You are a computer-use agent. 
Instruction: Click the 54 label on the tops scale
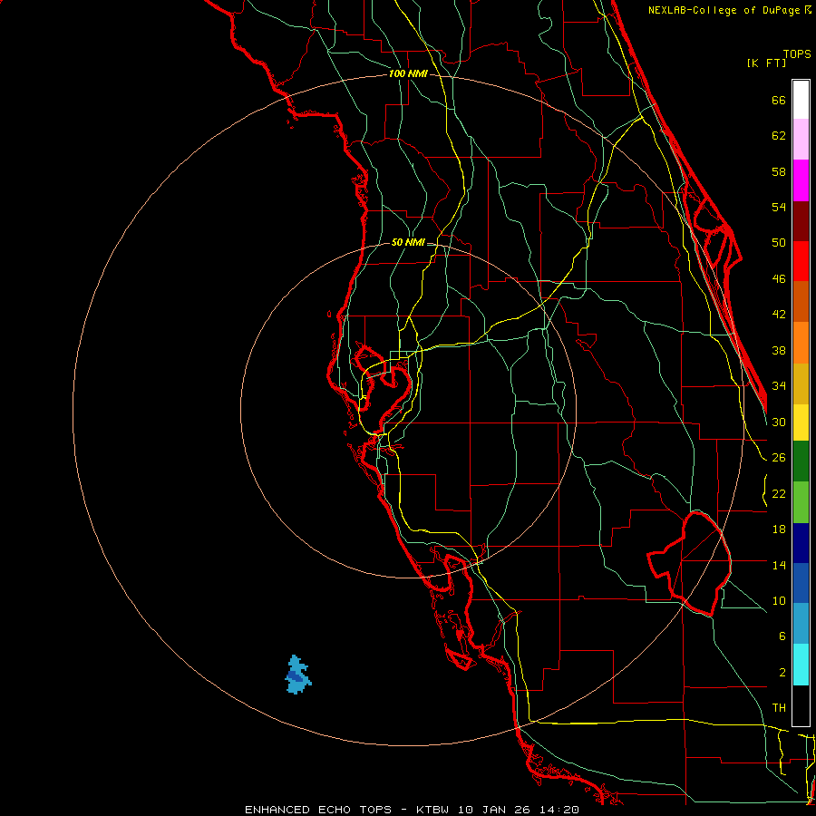click(x=779, y=207)
